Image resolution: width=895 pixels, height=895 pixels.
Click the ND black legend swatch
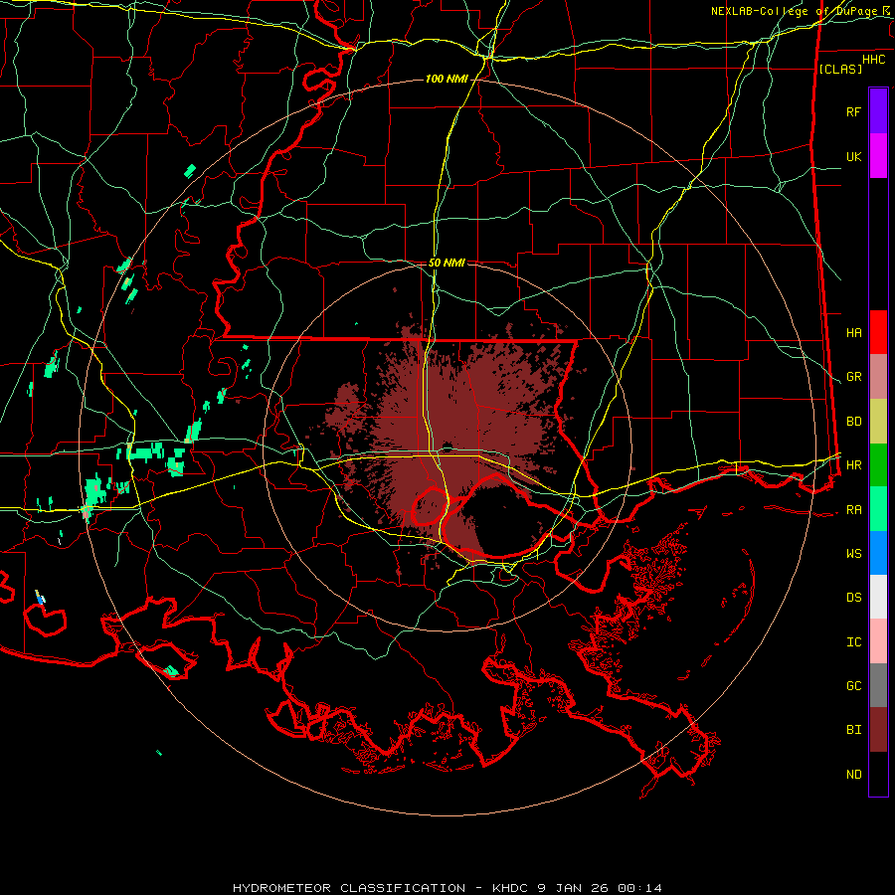878,774
